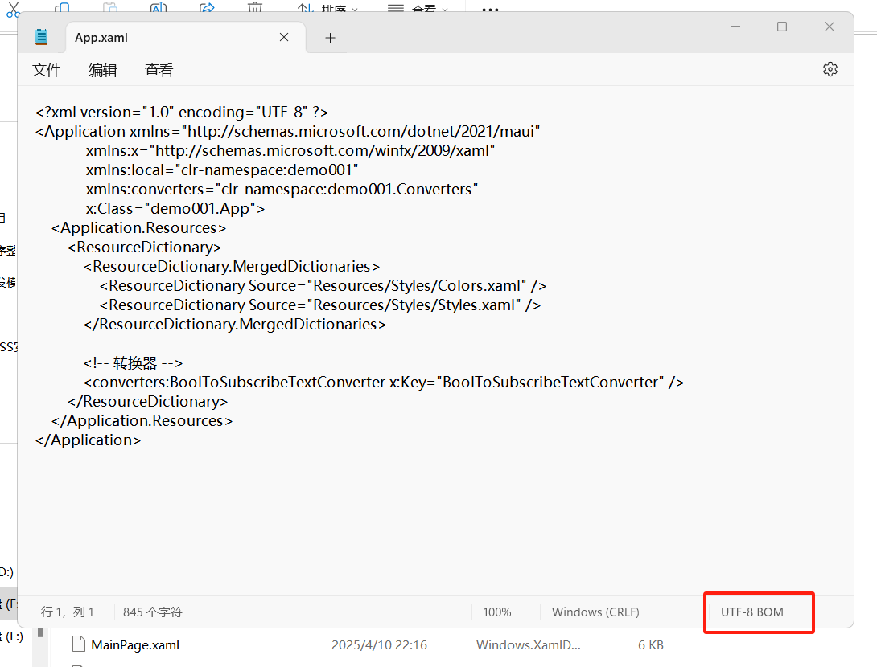Click the 转换器 comment line

pos(133,363)
